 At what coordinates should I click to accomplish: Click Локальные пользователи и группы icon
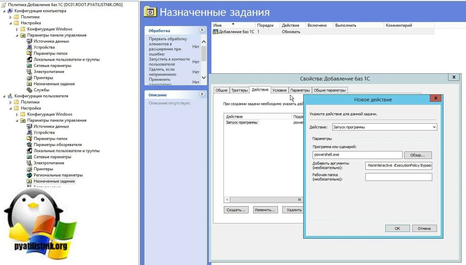pos(29,59)
